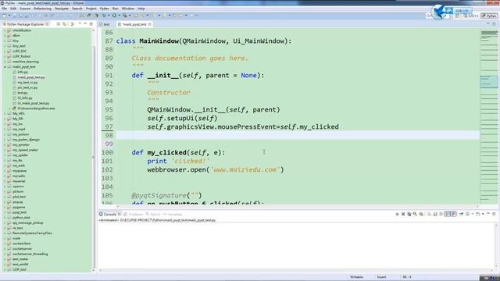Click the green Run toolbar icon
Image resolution: width=500 pixels, height=281 pixels.
tap(114, 16)
